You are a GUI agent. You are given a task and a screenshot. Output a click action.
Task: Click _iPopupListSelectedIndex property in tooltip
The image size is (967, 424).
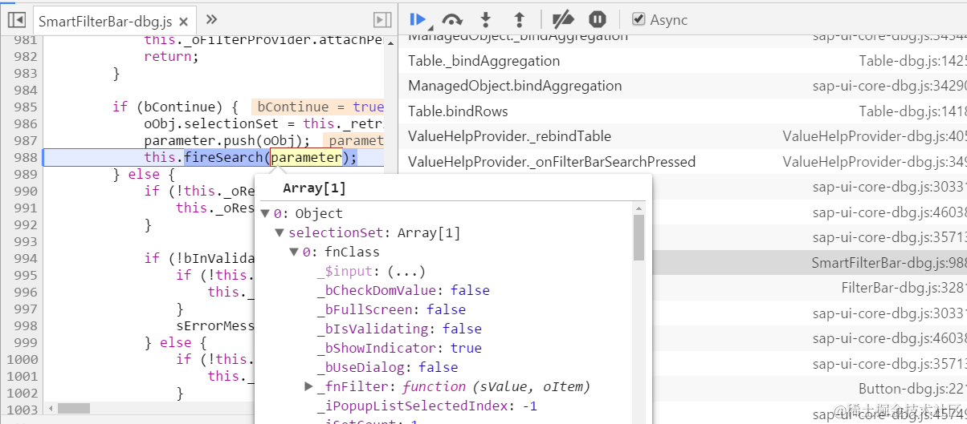(x=413, y=406)
